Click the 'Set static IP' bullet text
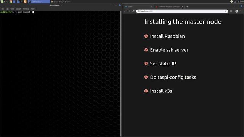 point(163,64)
